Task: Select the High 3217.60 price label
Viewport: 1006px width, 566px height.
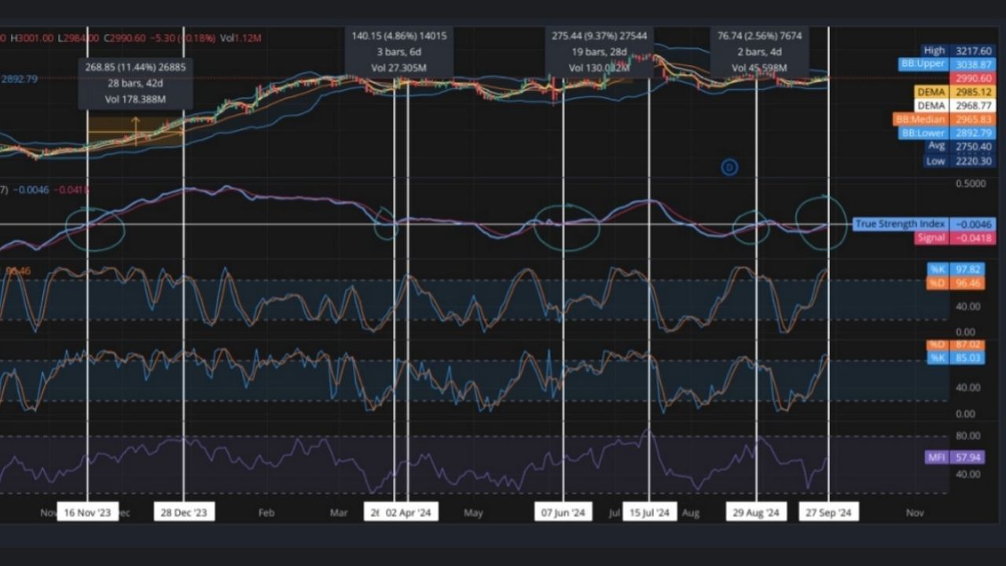Action: point(958,51)
